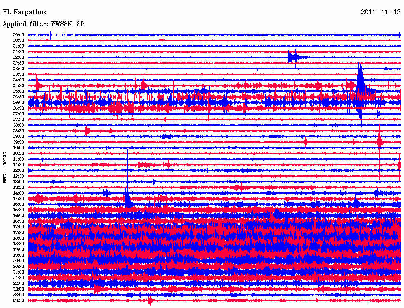Select the 19:00 time label
Image resolution: width=404 pixels, height=308 pixels.
[x=19, y=250]
